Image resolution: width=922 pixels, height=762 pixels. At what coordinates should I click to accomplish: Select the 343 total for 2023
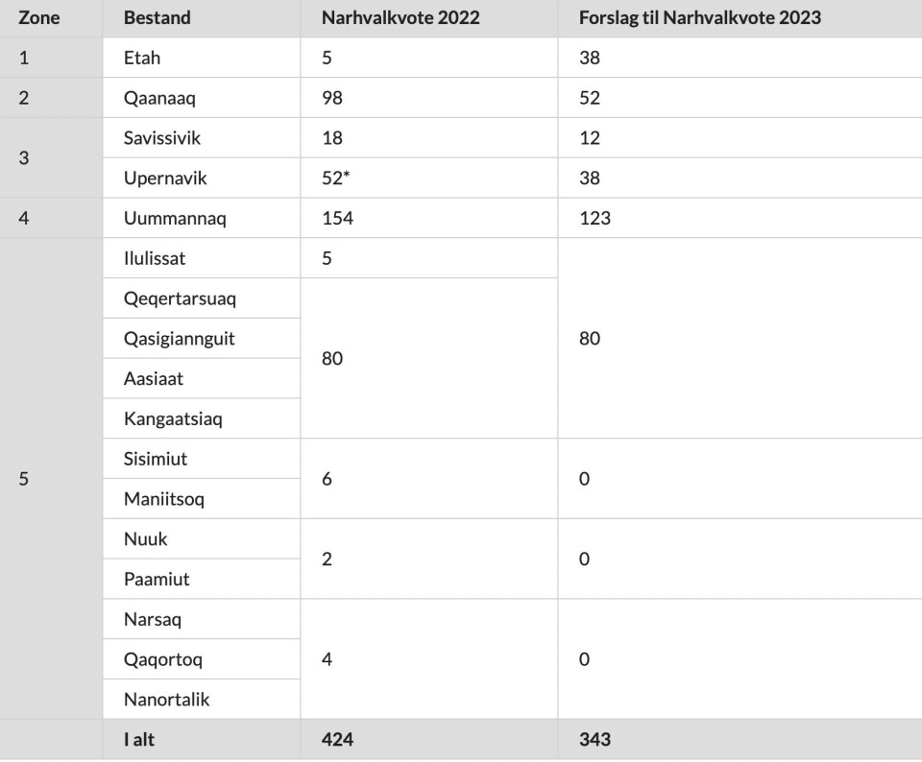(x=595, y=740)
